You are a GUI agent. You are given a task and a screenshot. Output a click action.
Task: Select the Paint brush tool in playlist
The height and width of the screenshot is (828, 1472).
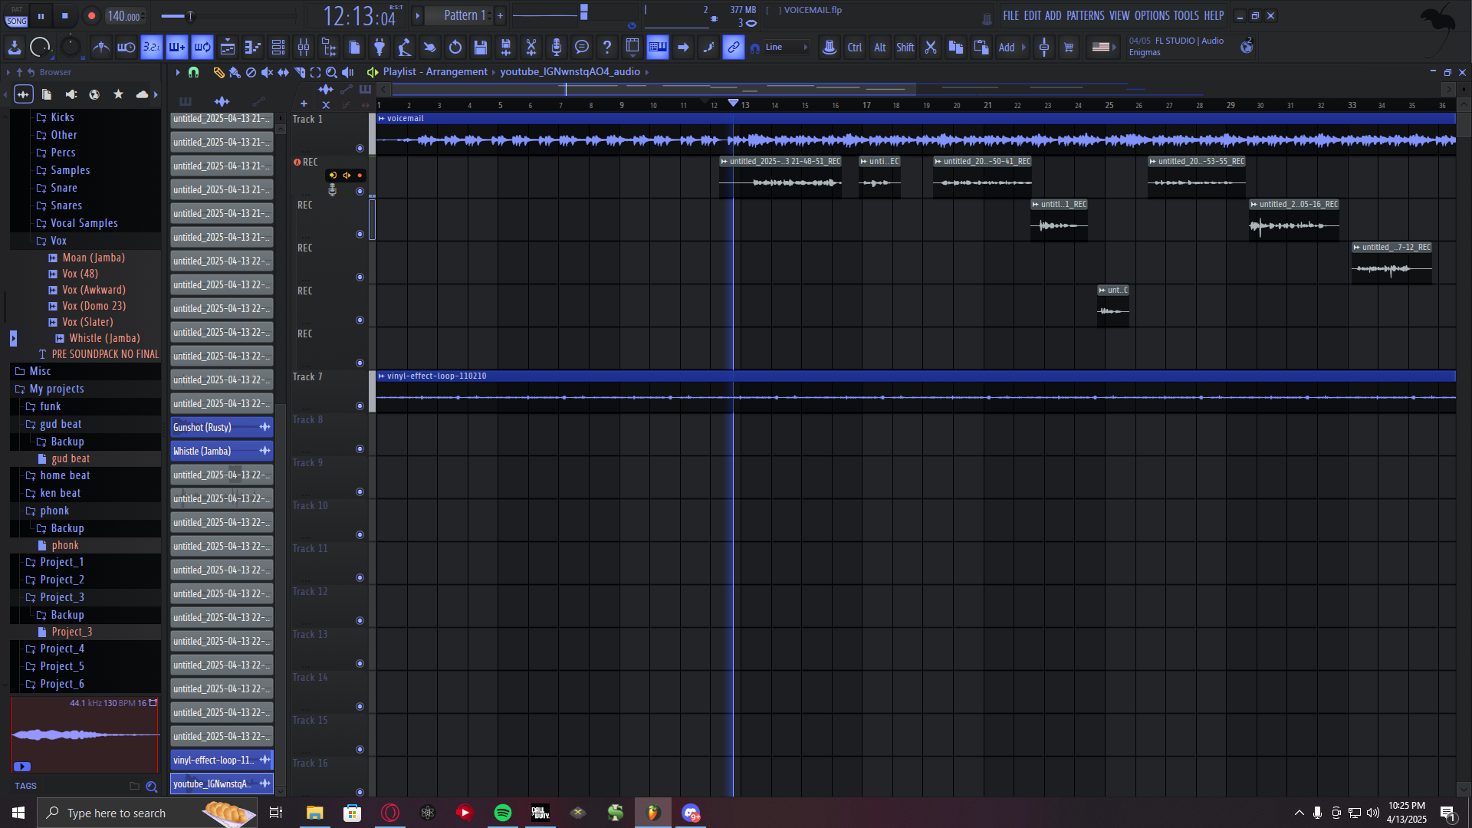(235, 72)
